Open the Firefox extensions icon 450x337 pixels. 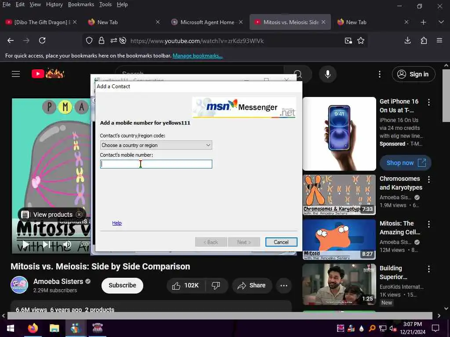tap(424, 41)
